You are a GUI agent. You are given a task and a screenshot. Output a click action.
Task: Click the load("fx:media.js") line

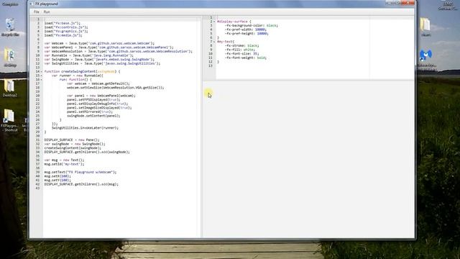tap(63, 35)
